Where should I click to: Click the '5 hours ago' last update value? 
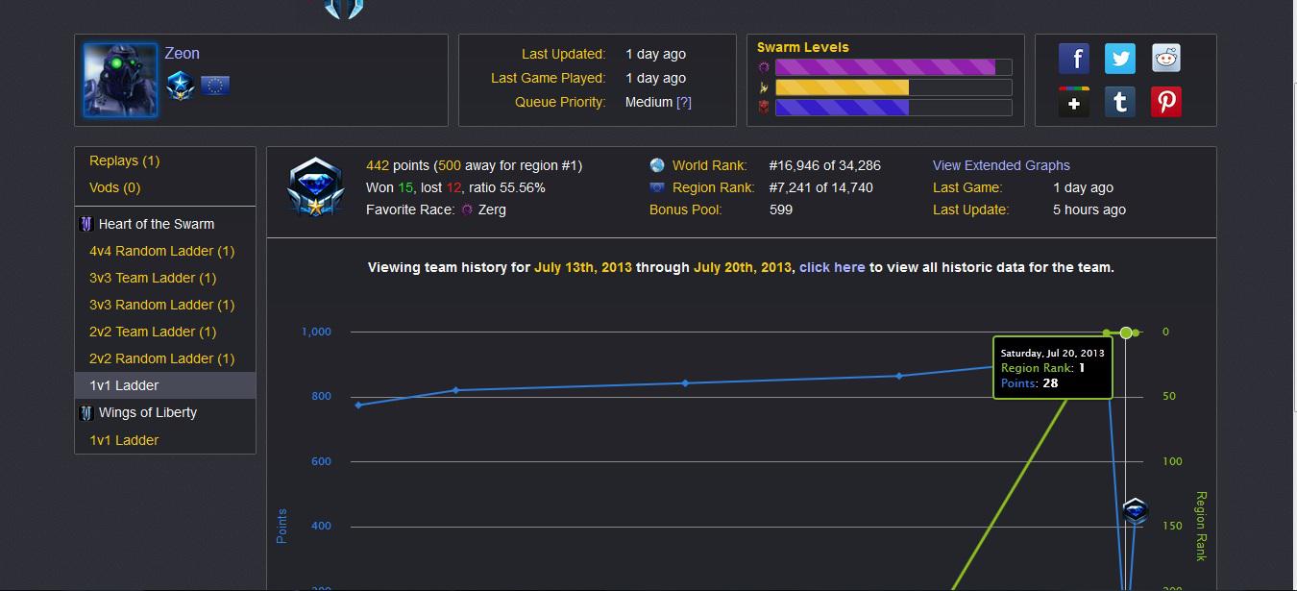coord(1089,209)
